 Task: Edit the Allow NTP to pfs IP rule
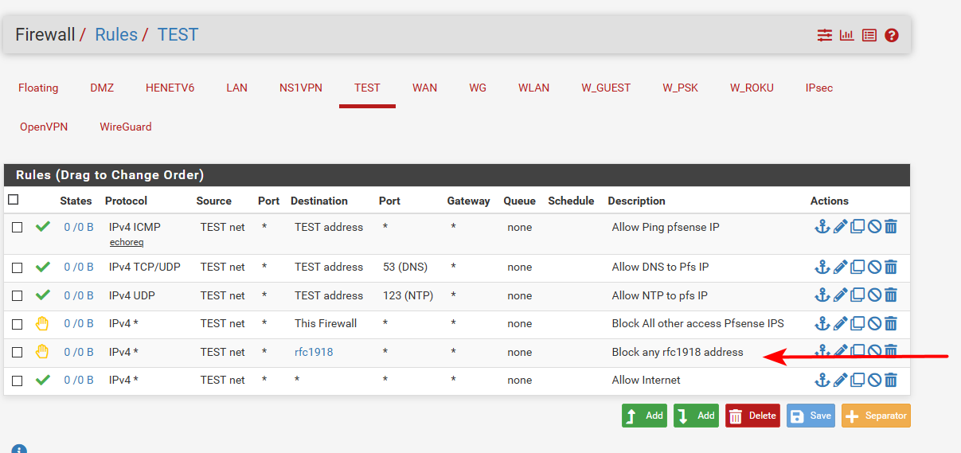click(x=840, y=295)
